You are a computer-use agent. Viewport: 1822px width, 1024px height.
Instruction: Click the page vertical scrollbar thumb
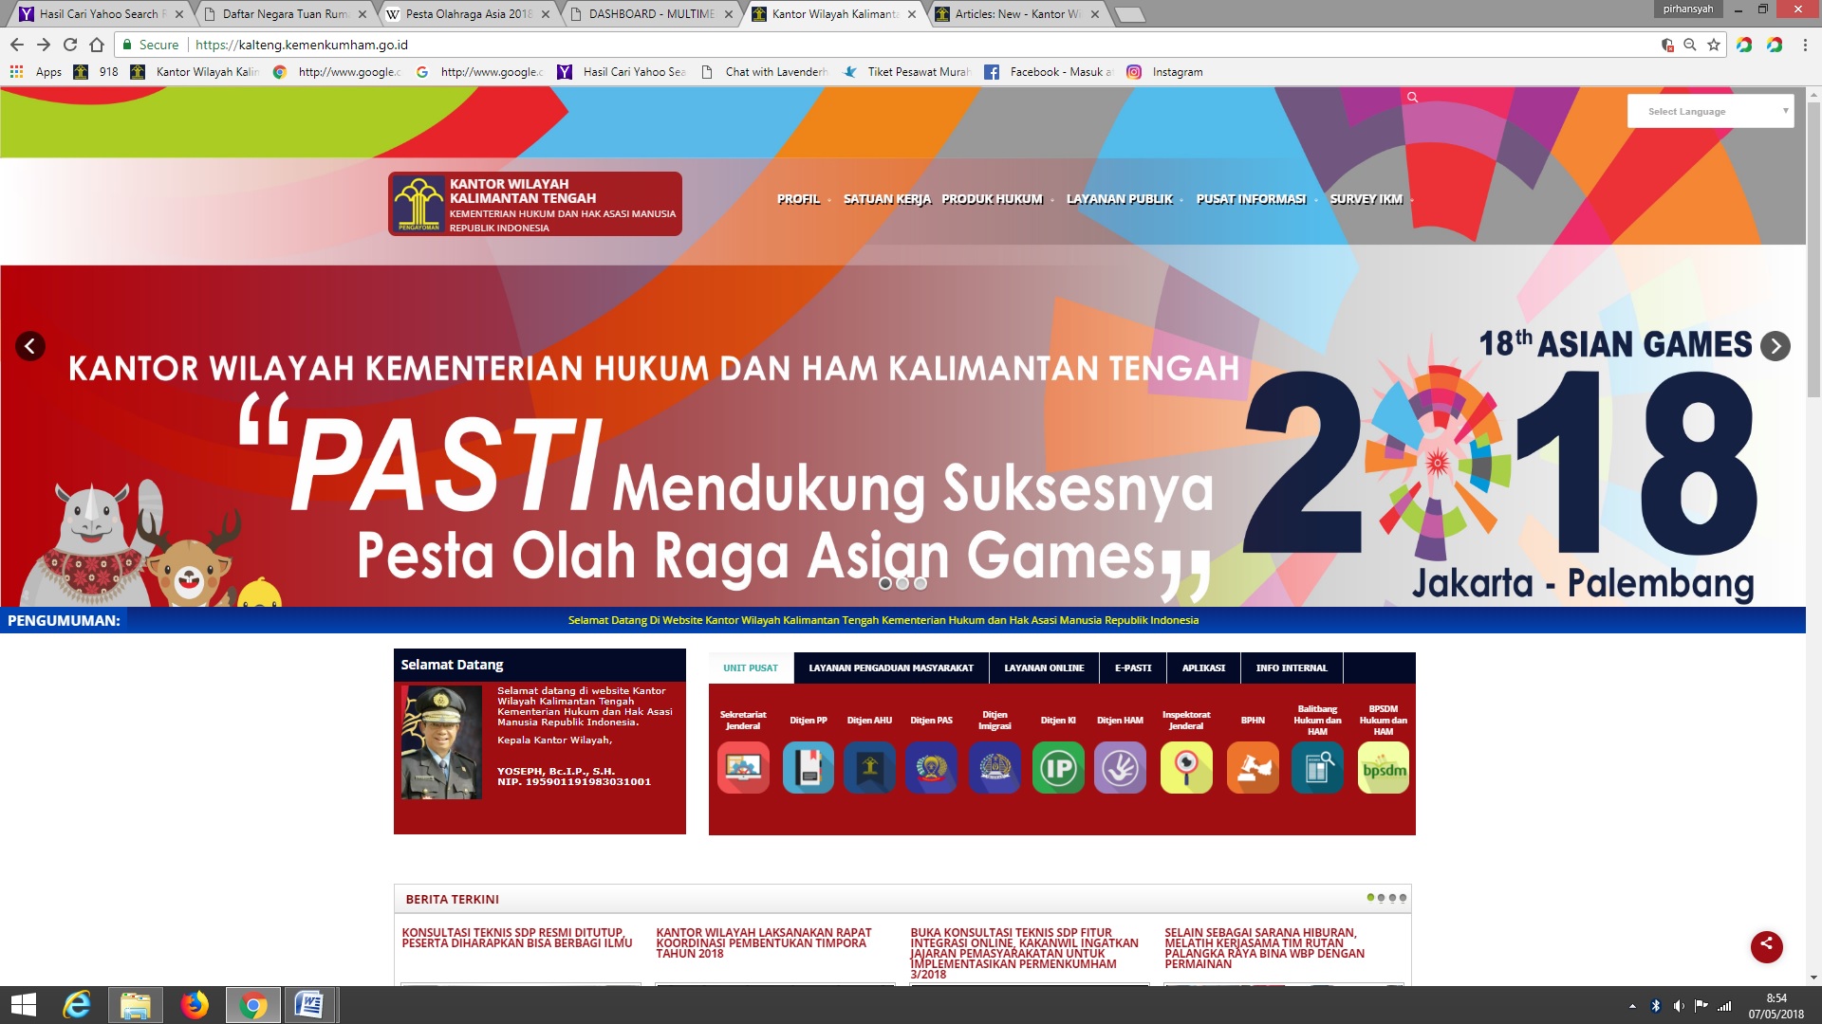[1813, 251]
